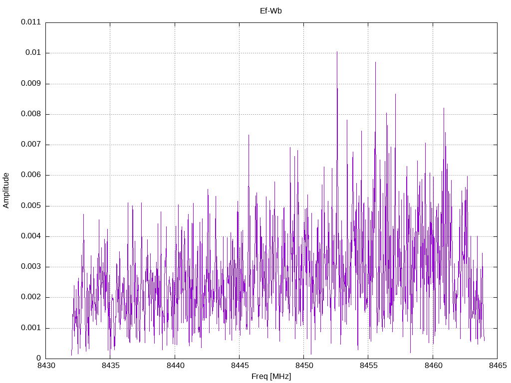
Task: Click the y-axis tick label 0.004
Action: coord(31,236)
